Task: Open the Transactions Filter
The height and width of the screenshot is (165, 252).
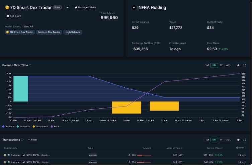Action: pyautogui.click(x=32, y=140)
